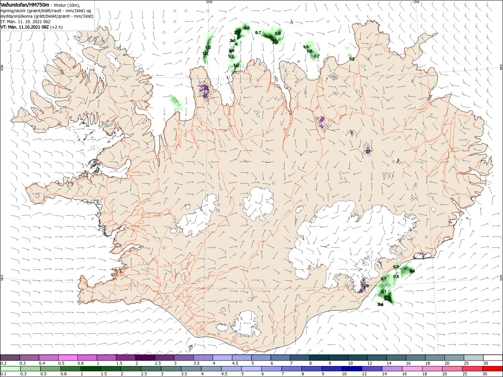Screen dimensions: 503x377
Task: Click the 1.4 precipitation value near the southeast coast
Action: coord(412,271)
